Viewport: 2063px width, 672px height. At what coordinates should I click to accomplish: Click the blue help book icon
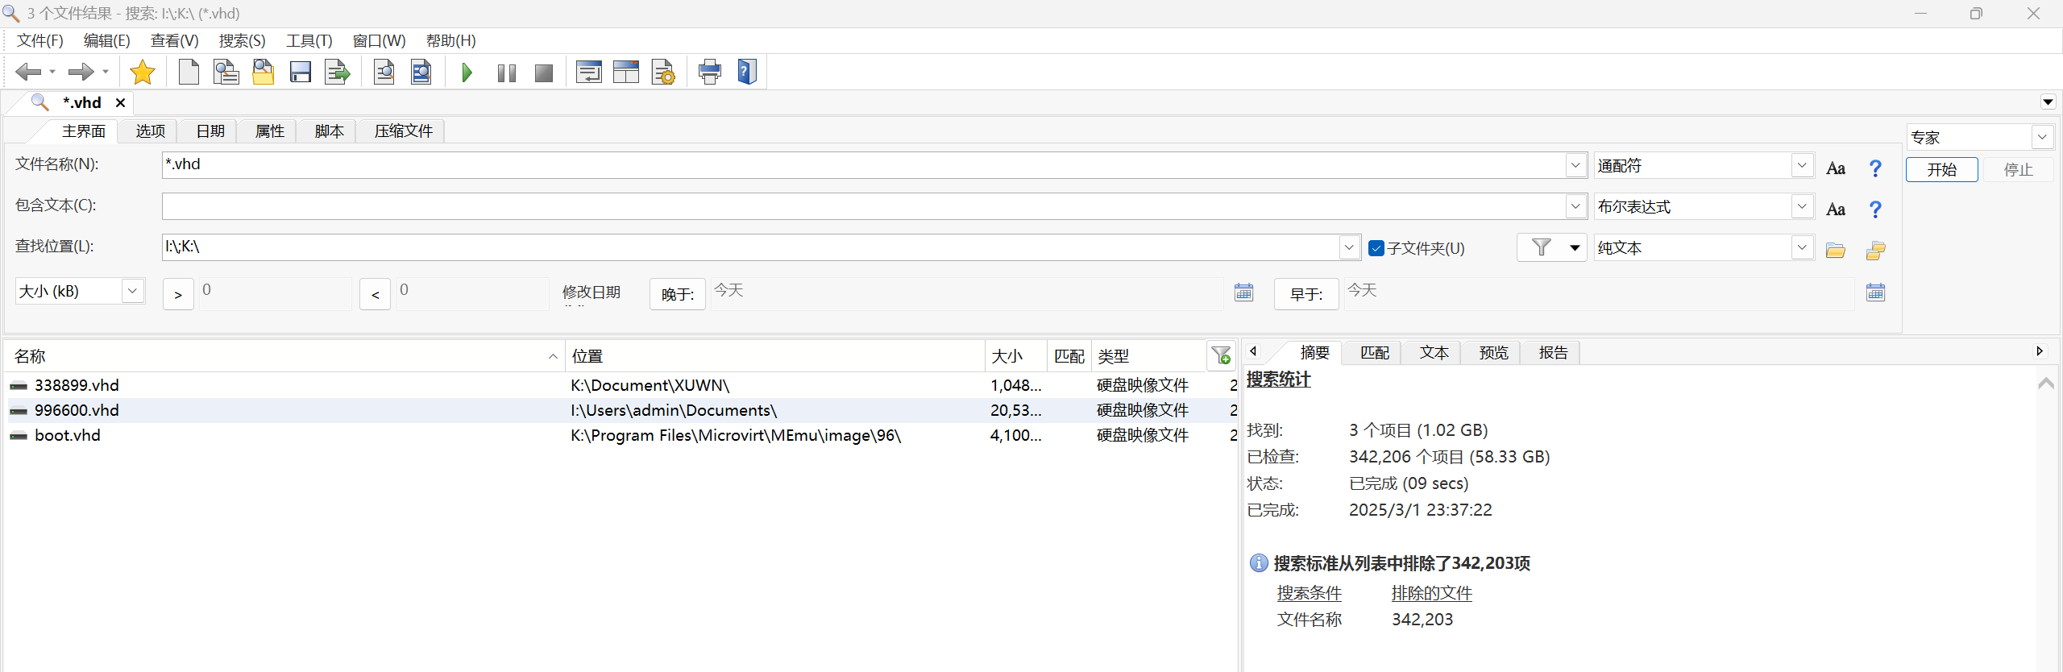click(747, 73)
